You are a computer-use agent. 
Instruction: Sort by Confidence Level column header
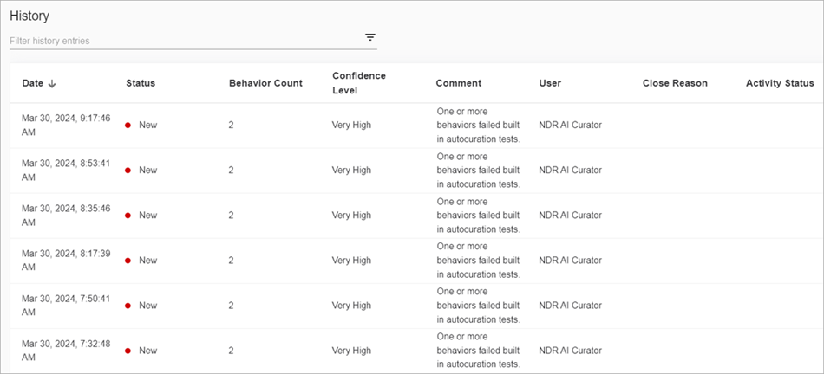click(359, 83)
